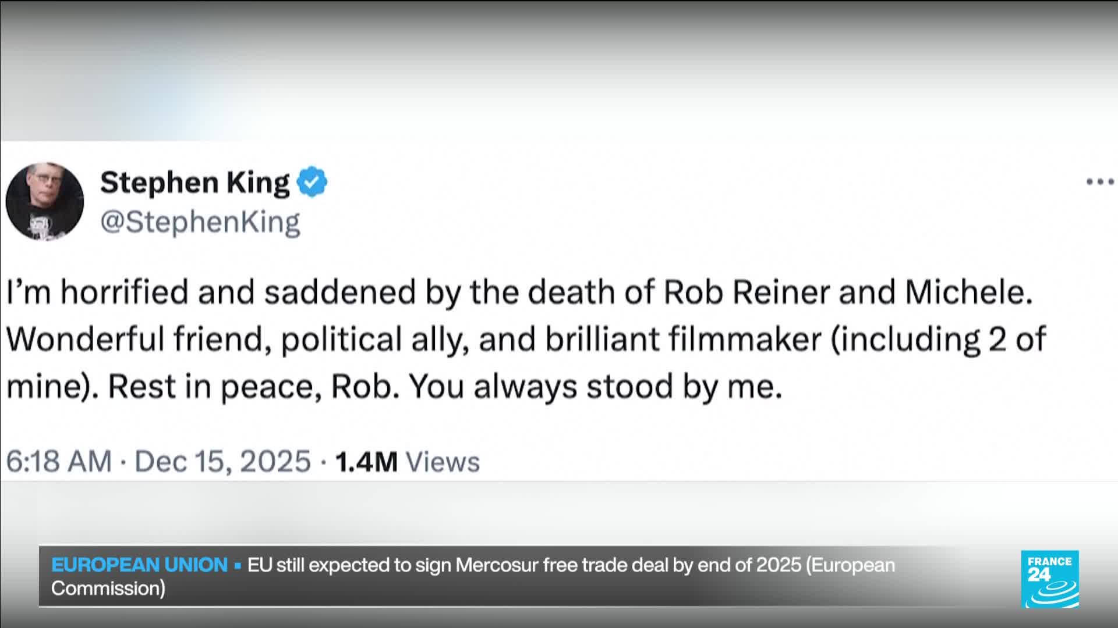Click the name Rob Reiner in the tweet
The width and height of the screenshot is (1118, 628).
746,292
